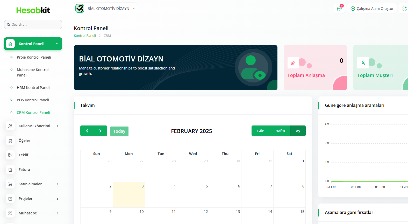
Task: Click the Satın almalar cart icon
Action: coord(10,184)
